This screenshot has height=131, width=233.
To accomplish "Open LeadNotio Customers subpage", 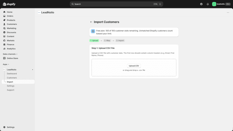I will 12,78.
